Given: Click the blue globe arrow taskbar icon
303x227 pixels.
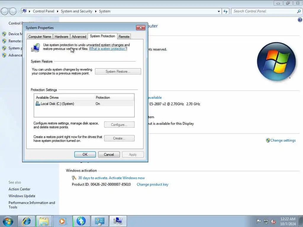Looking at the screenshot, I should [x=81, y=221].
